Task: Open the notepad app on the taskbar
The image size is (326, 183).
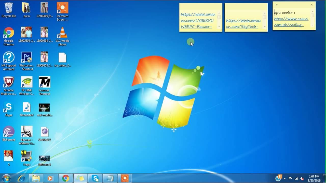Action: pyautogui.click(x=110, y=178)
